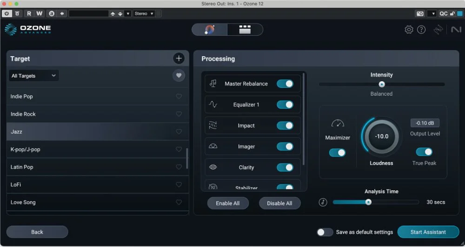Click the Intensity slider handle
This screenshot has height=247, width=465.
(x=382, y=84)
